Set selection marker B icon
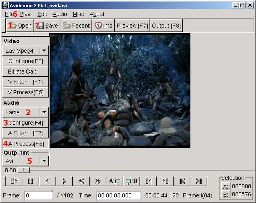 coord(132,181)
